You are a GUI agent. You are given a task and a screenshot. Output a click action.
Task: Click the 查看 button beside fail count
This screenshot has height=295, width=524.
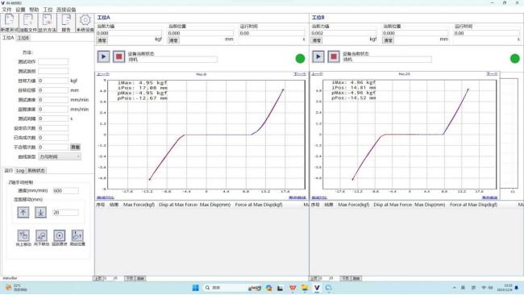[75, 147]
